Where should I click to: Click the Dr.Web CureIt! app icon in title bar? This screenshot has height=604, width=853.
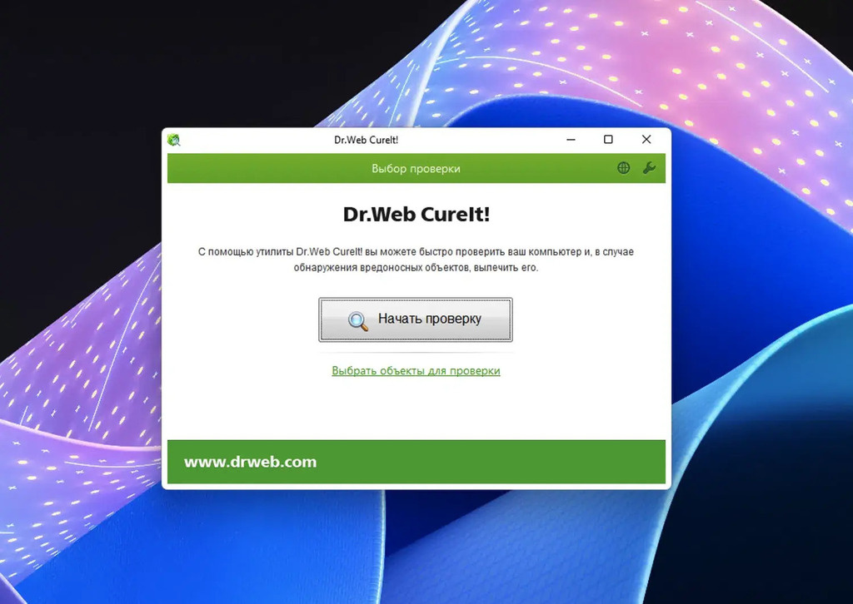(x=174, y=140)
